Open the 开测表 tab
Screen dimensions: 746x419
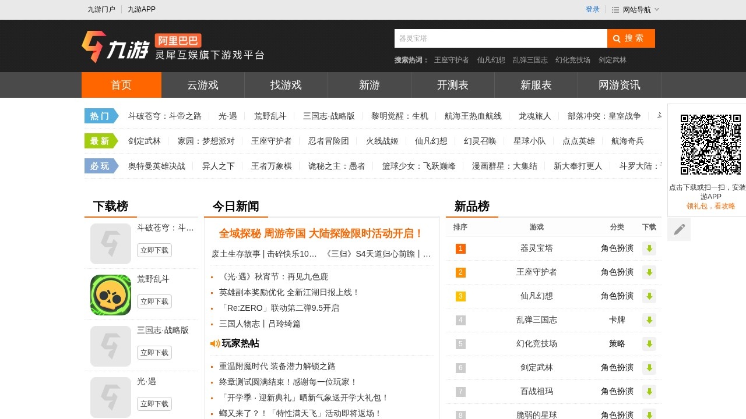(453, 85)
